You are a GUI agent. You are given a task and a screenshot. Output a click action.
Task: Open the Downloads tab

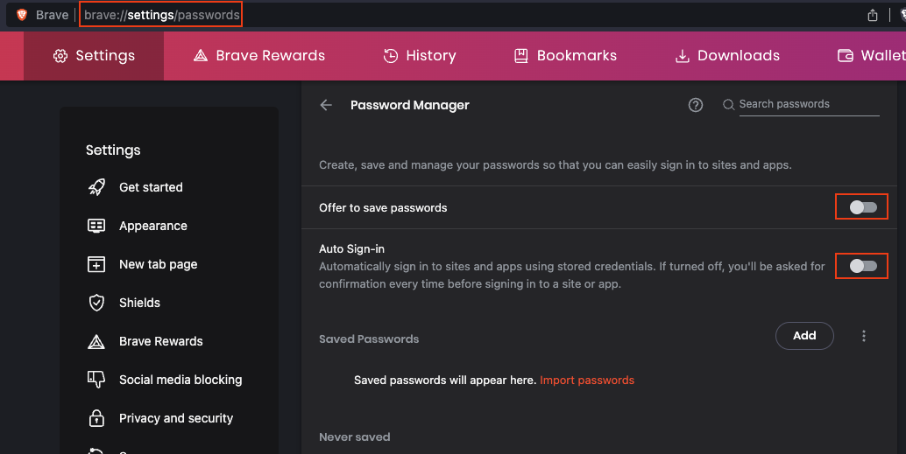(x=727, y=55)
